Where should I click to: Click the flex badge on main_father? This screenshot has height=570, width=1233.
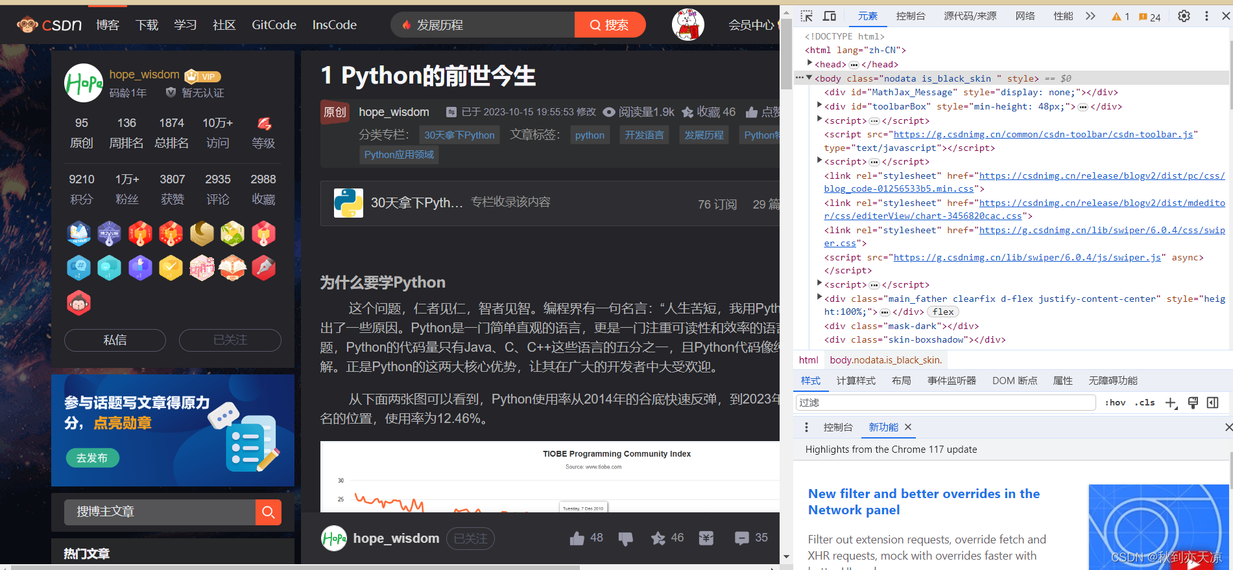click(943, 312)
